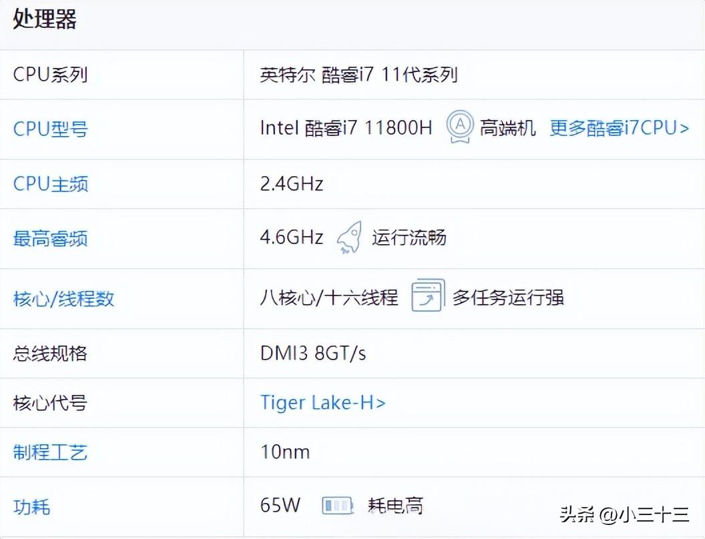Click the 运行流畅 label
The width and height of the screenshot is (705, 539).
coord(409,237)
